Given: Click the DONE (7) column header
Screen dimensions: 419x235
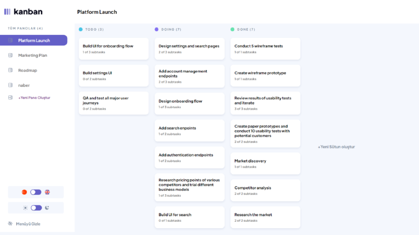Looking at the screenshot, I should [x=246, y=30].
